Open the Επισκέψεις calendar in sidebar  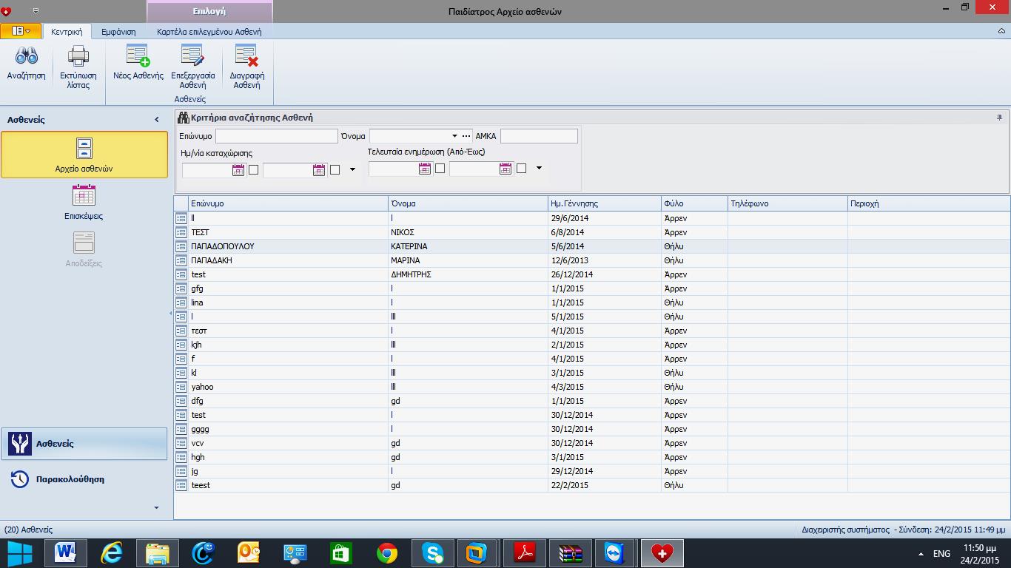click(x=84, y=197)
